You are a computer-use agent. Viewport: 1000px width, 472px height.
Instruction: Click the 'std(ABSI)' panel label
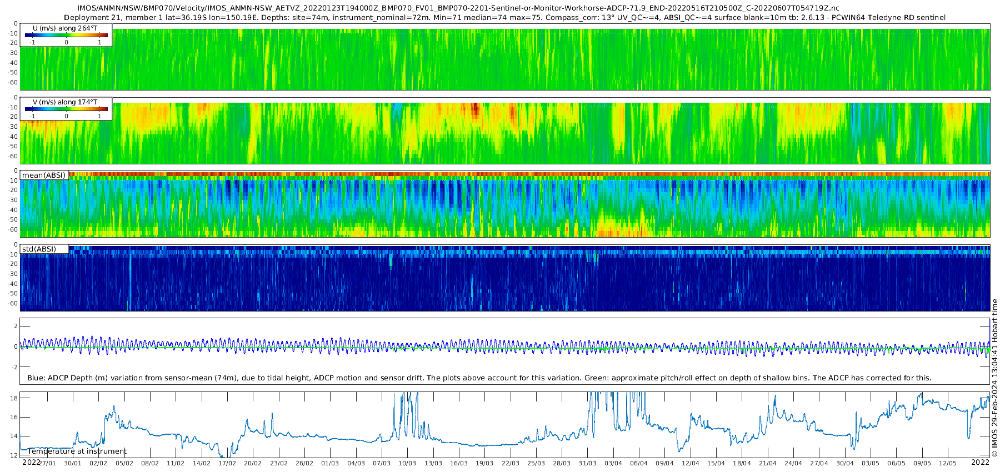click(x=39, y=249)
